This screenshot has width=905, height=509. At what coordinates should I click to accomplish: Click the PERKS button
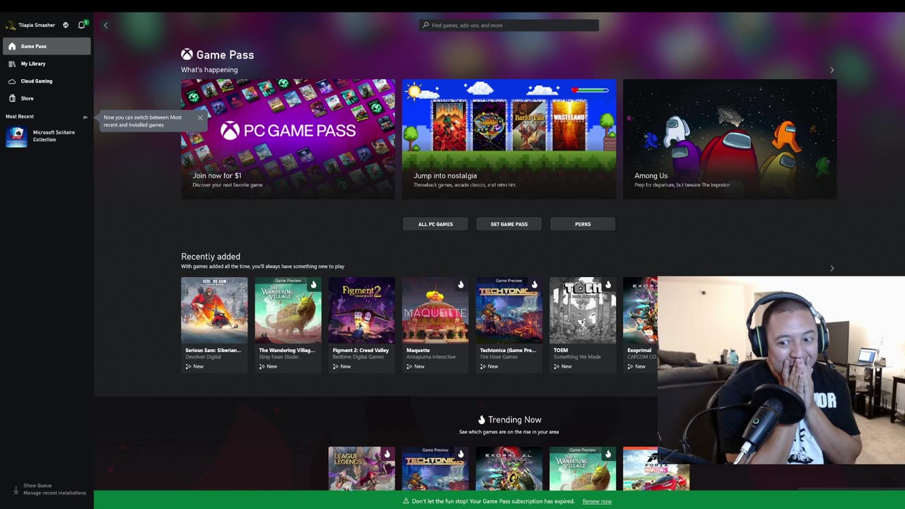(583, 224)
